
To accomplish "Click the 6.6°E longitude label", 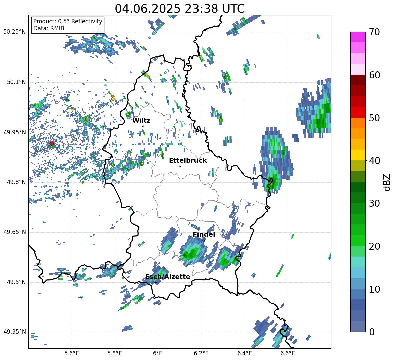I will click(x=288, y=353).
